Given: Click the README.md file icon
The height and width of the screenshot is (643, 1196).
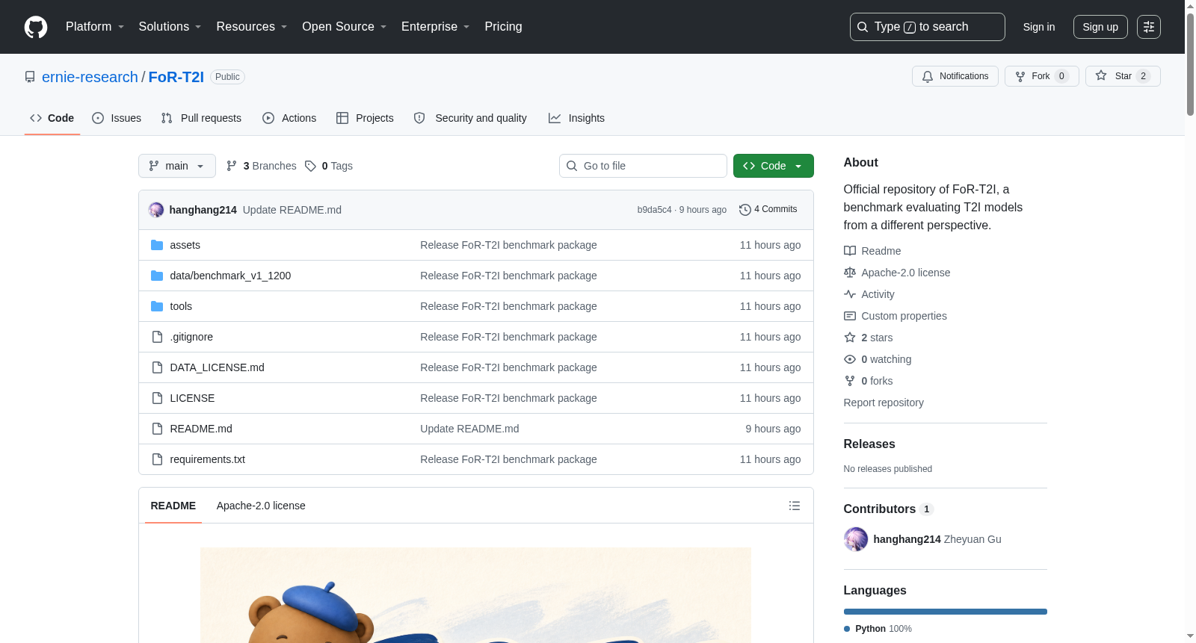Looking at the screenshot, I should click(x=157, y=429).
